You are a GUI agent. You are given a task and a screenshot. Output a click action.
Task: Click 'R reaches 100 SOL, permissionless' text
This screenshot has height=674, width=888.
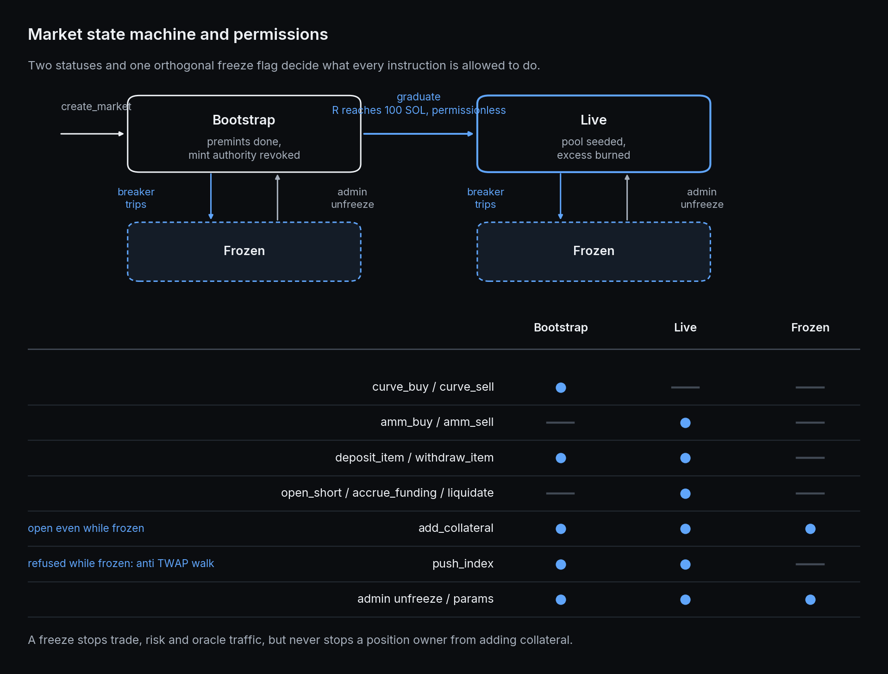[419, 110]
